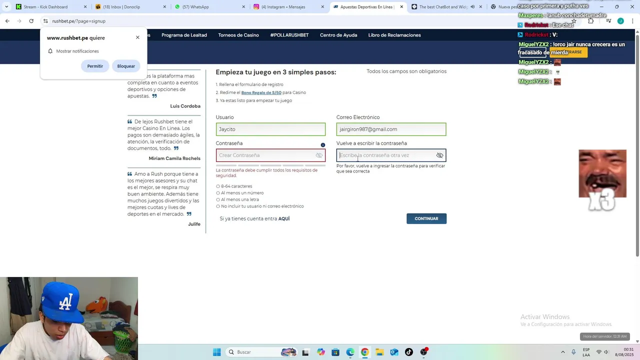Open the Libro de Reclamaciones menu
The height and width of the screenshot is (360, 640).
(x=394, y=35)
